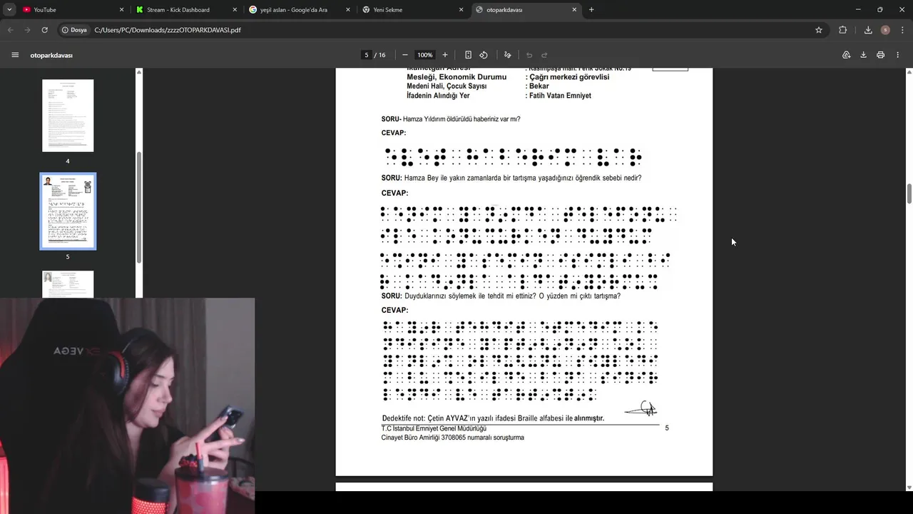Close the Yeni Sekme tab

coord(461,9)
